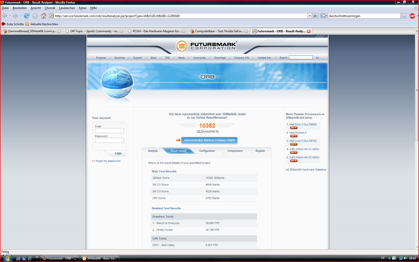The image size is (419, 262).
Task: Open the Chronik menu
Action: point(50,8)
